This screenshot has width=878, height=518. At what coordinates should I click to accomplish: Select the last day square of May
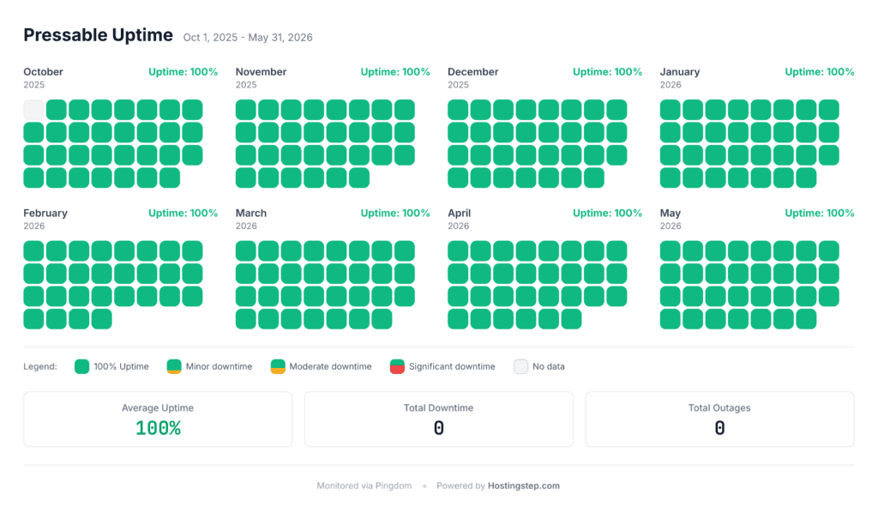pos(806,319)
